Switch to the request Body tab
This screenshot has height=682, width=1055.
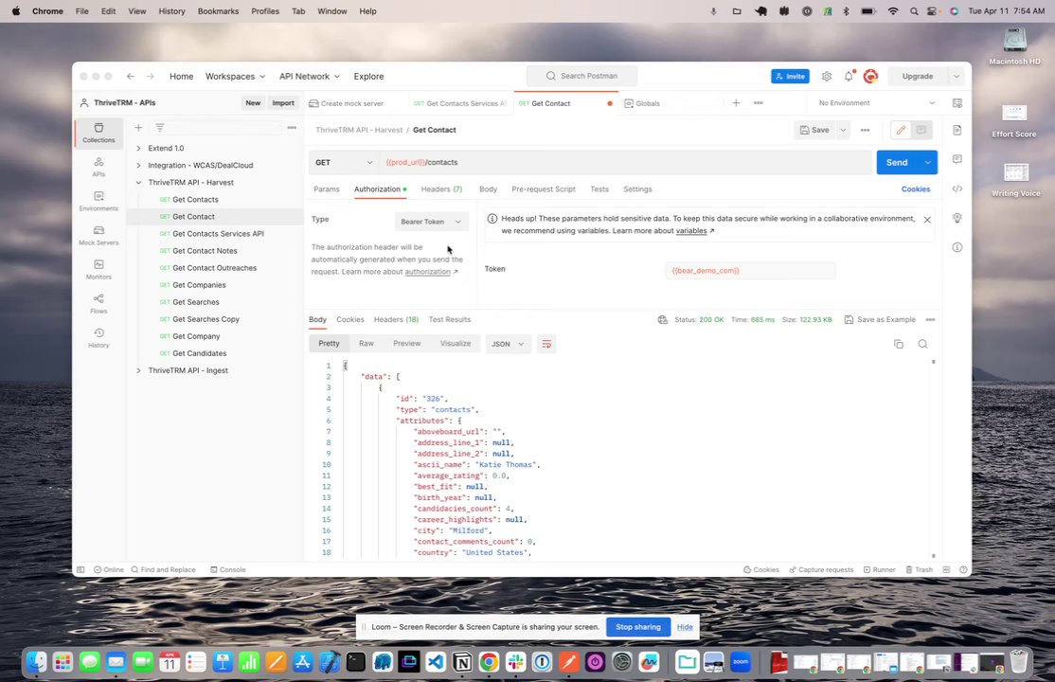[488, 189]
